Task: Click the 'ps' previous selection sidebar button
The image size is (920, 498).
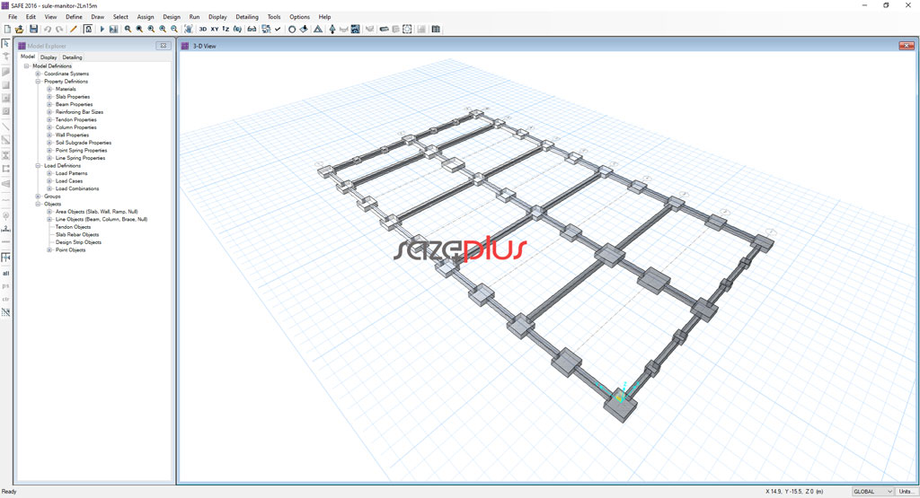Action: click(6, 286)
